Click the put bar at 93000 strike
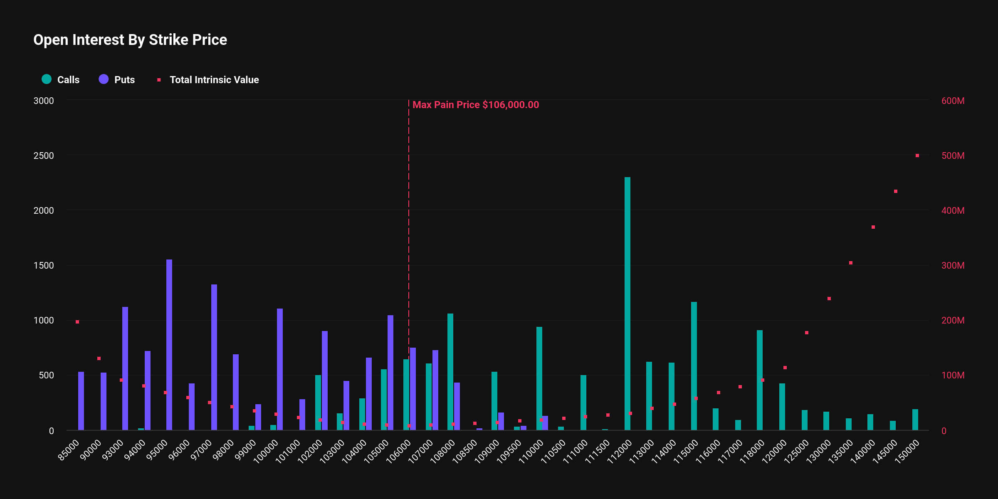Image resolution: width=998 pixels, height=499 pixels. coord(125,368)
